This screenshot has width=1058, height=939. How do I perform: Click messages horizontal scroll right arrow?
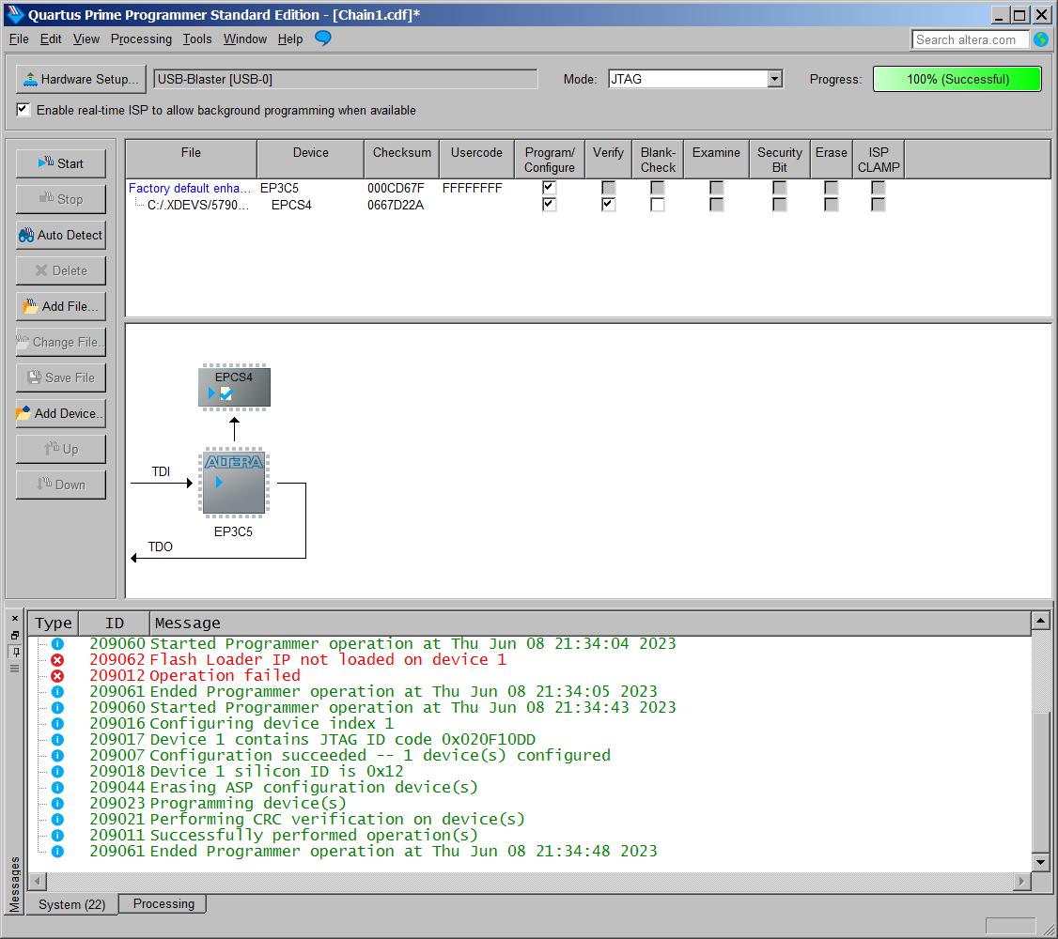click(1022, 881)
